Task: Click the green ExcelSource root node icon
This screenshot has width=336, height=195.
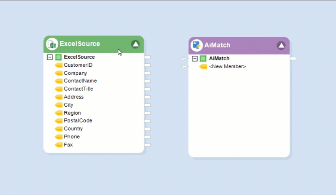Action: click(58, 57)
